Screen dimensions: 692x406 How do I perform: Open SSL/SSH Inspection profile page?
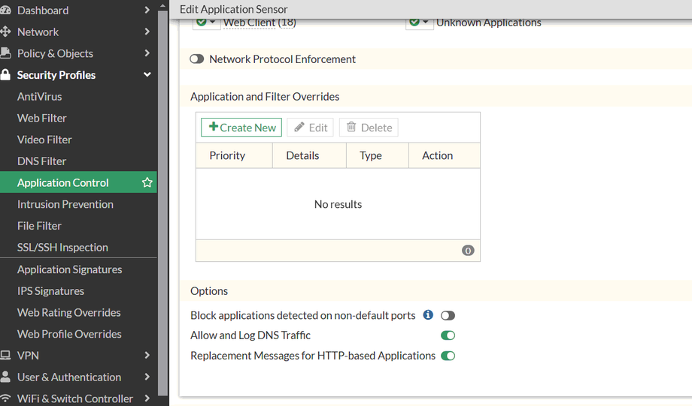click(62, 247)
